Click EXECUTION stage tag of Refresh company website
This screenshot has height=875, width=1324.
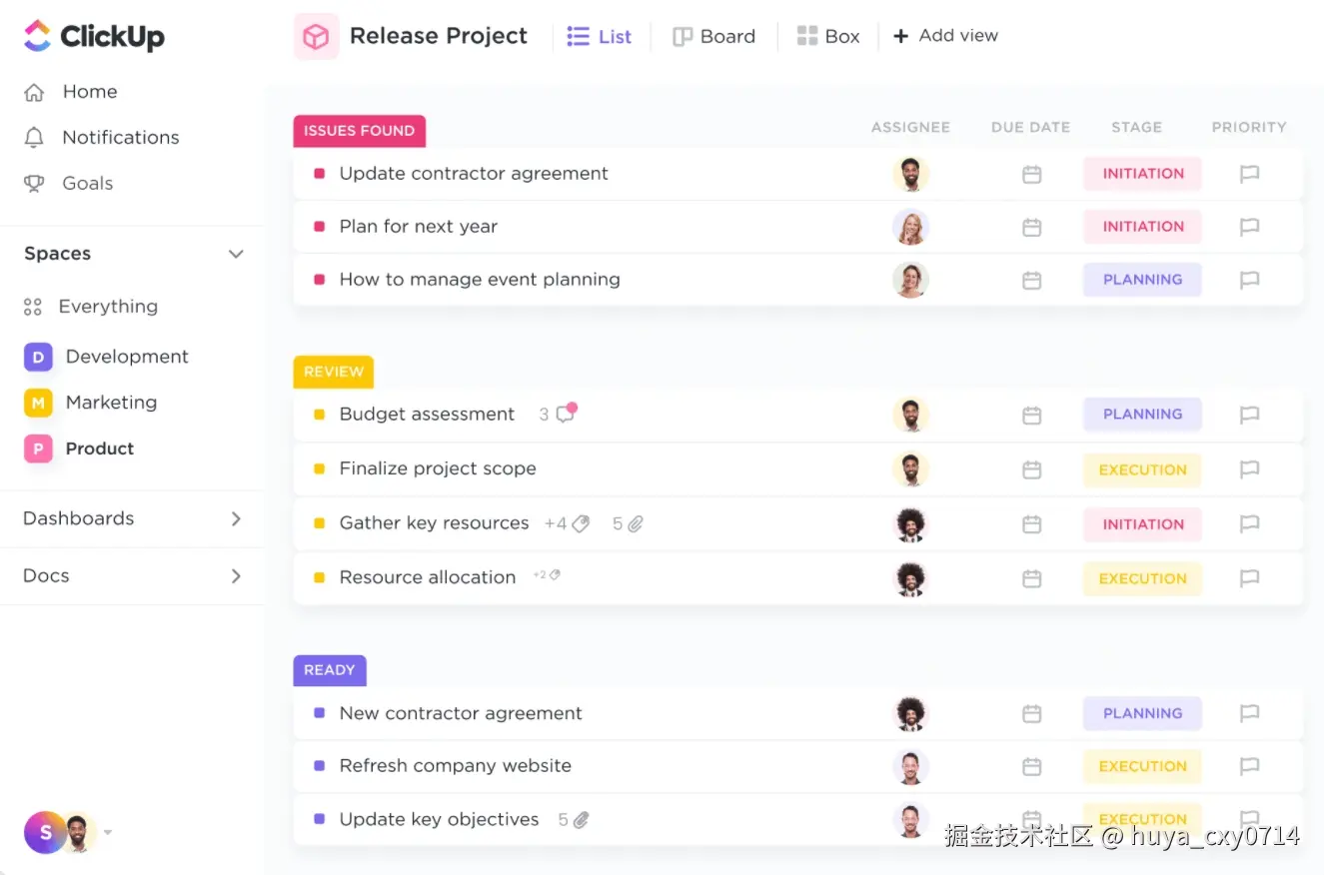[1143, 766]
